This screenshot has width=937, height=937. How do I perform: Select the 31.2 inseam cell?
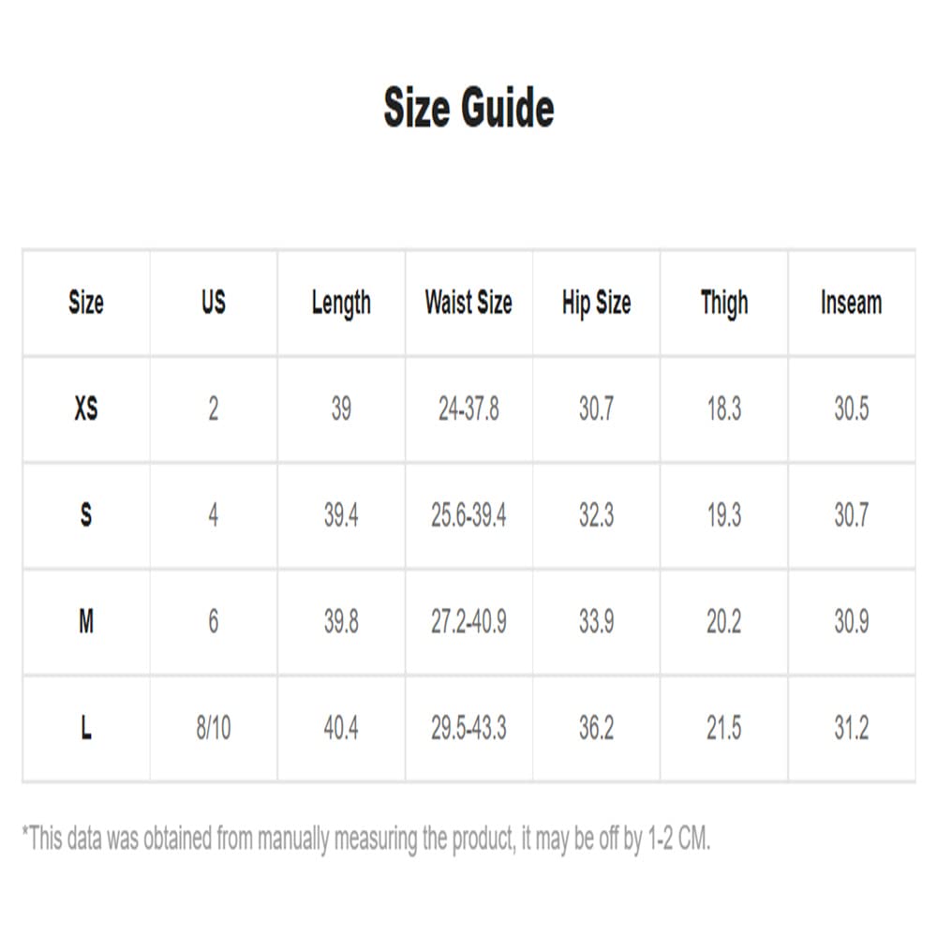(851, 728)
